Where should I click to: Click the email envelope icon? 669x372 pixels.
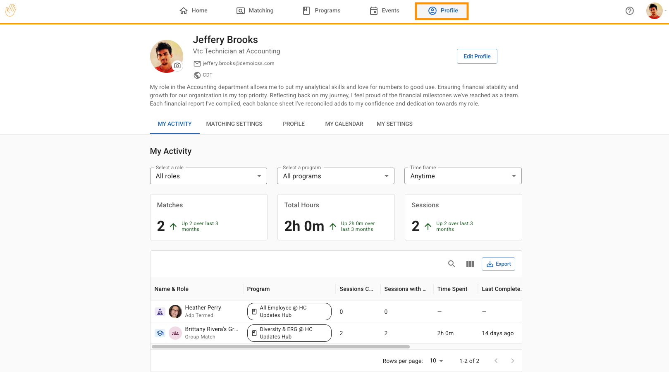tap(197, 64)
